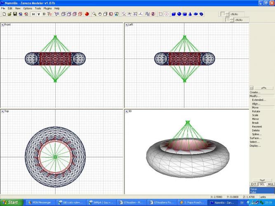Viewport: 275px width, 206px height.
Task: Toggle the V axis lock button
Action: (x=38, y=14)
